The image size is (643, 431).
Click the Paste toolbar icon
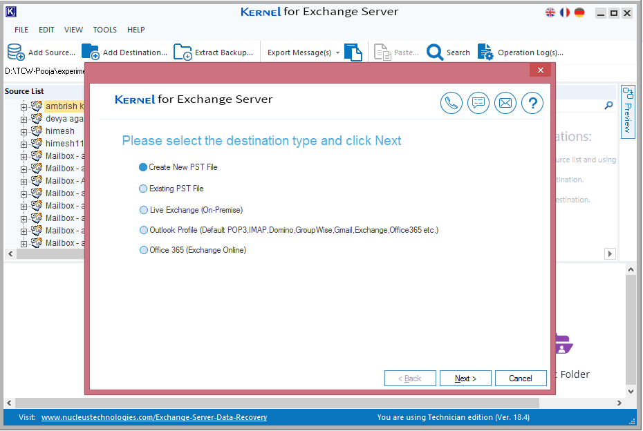(382, 52)
